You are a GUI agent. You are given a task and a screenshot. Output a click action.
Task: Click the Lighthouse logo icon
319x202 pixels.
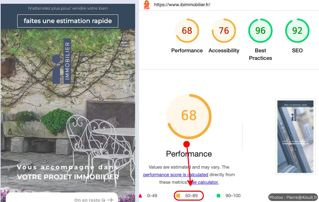[147, 5]
